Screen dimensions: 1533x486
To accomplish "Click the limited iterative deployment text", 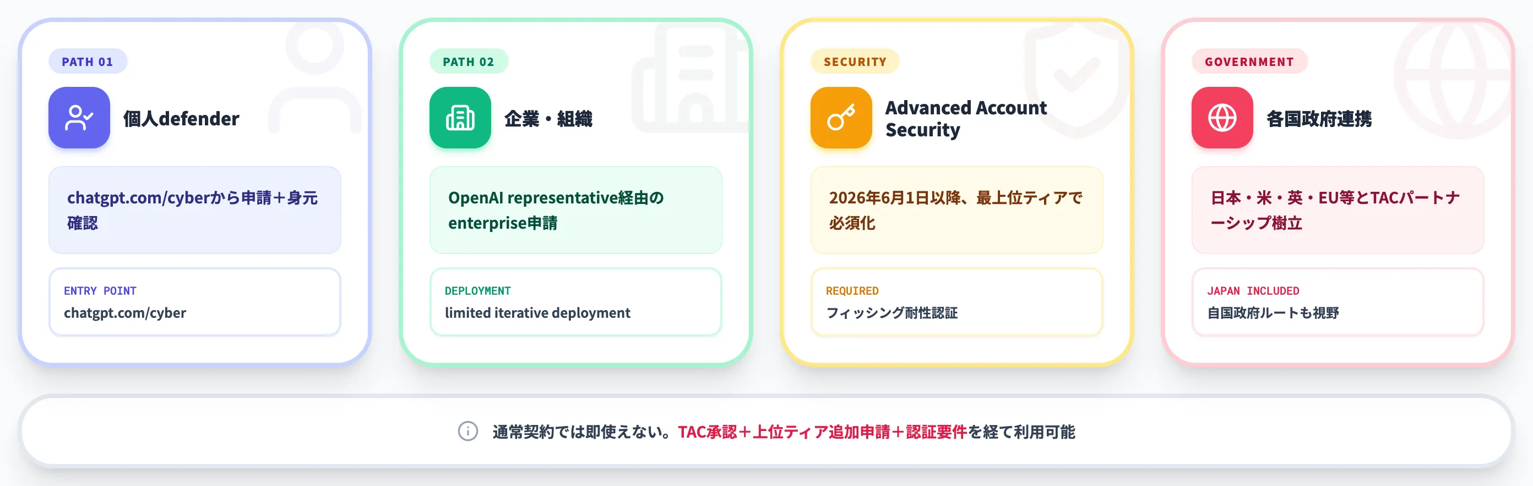I will tap(537, 313).
